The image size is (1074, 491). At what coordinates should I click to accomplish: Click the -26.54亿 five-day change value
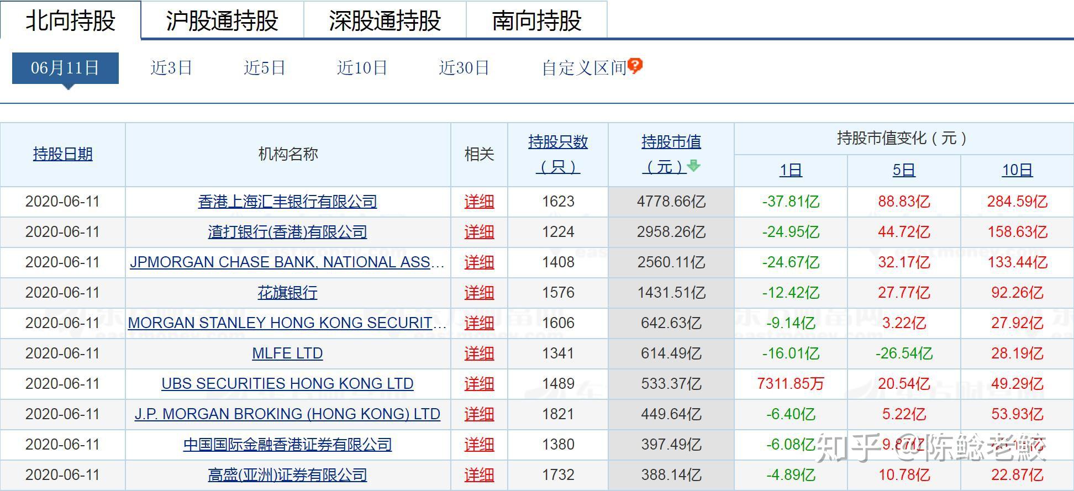904,353
